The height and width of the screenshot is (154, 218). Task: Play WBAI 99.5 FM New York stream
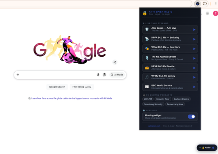[x=194, y=49]
